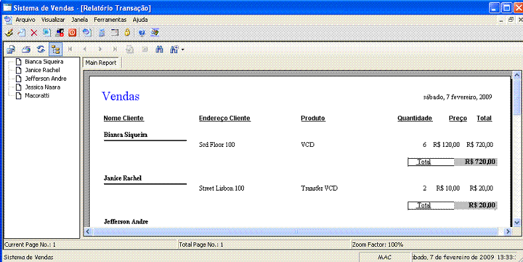Click the yellow pencil checkmark toolbar icon
The image size is (523, 262).
pyautogui.click(x=10, y=32)
